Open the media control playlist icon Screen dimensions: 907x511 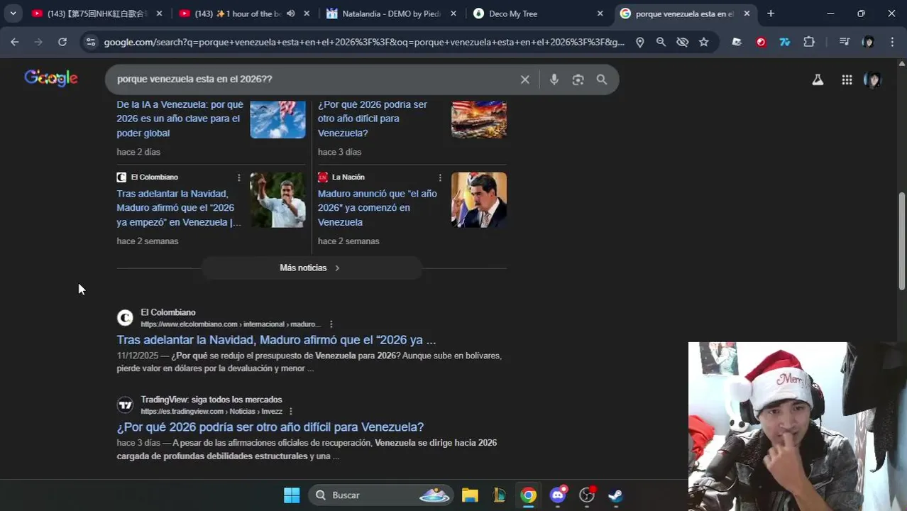click(844, 42)
